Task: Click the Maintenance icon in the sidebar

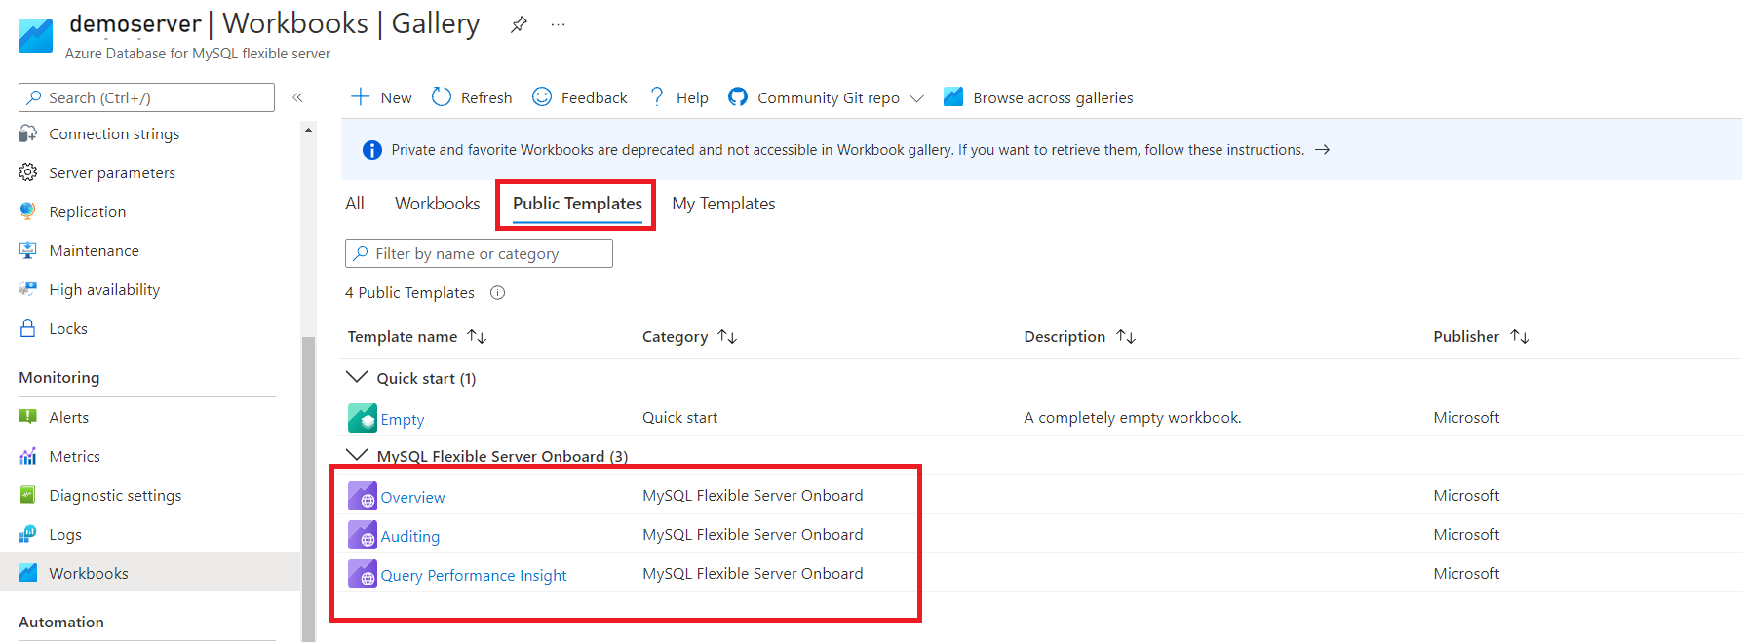Action: coord(28,250)
